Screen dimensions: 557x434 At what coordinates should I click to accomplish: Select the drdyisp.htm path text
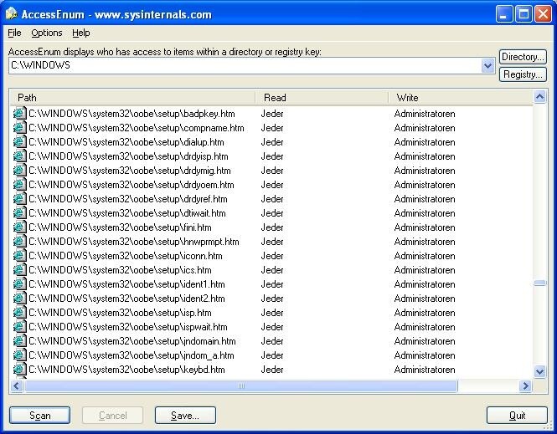[x=128, y=156]
